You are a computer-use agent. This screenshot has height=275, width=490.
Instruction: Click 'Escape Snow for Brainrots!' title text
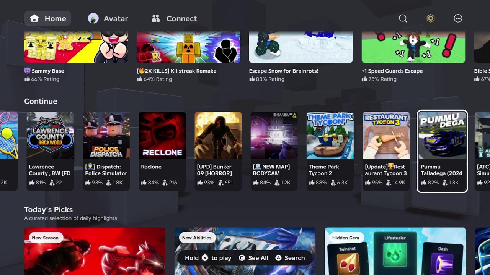coord(284,71)
